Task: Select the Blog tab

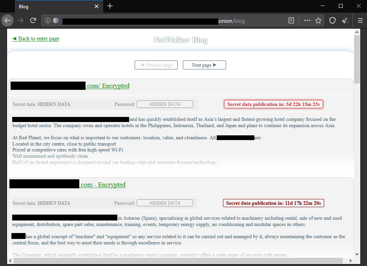Action: click(x=59, y=6)
